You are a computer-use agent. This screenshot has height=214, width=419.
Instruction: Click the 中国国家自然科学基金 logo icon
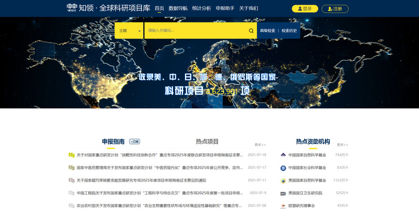pyautogui.click(x=283, y=155)
